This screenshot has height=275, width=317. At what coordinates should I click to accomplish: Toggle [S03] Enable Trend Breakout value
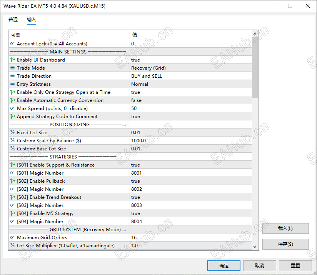(191, 197)
